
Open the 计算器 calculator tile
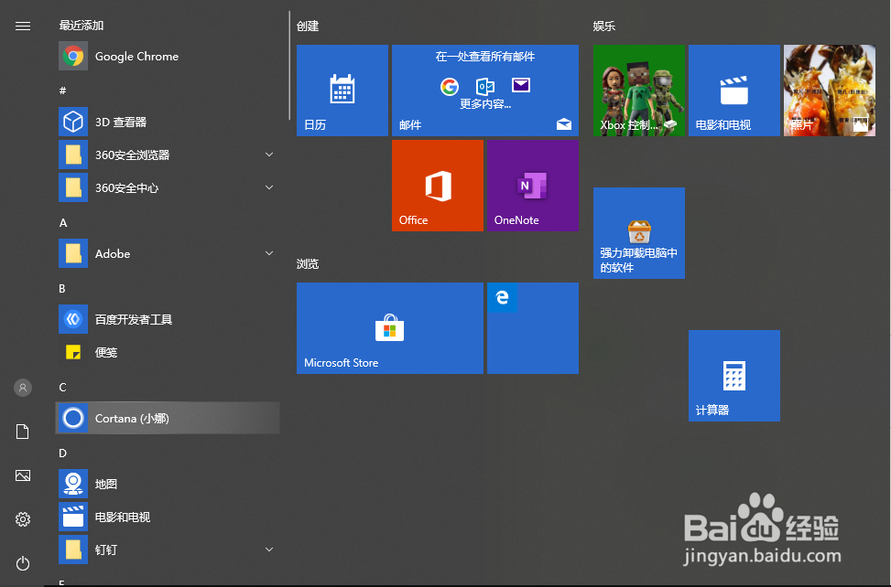734,376
